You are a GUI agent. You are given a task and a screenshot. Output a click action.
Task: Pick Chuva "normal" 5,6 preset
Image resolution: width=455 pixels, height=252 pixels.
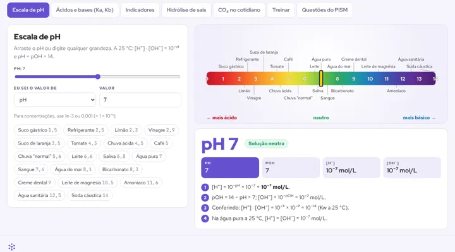39,156
